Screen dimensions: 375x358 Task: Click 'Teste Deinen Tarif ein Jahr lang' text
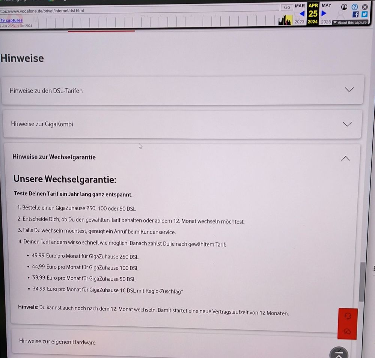[73, 194]
